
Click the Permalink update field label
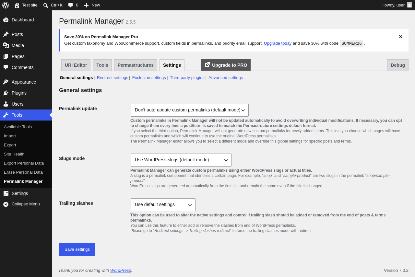[78, 109]
